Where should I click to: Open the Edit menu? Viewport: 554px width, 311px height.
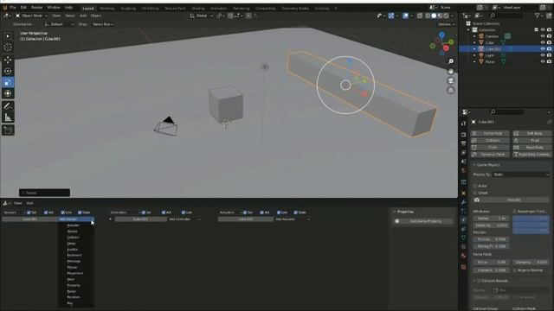[23, 8]
